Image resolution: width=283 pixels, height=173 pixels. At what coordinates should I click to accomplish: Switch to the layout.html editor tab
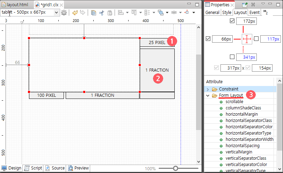(15, 5)
